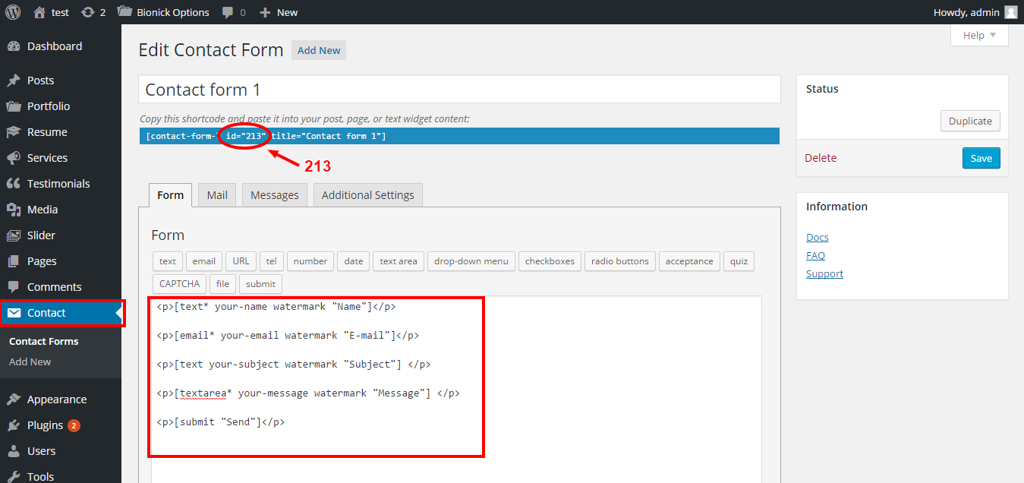Click the admin avatar icon
This screenshot has width=1024, height=483.
[1010, 12]
